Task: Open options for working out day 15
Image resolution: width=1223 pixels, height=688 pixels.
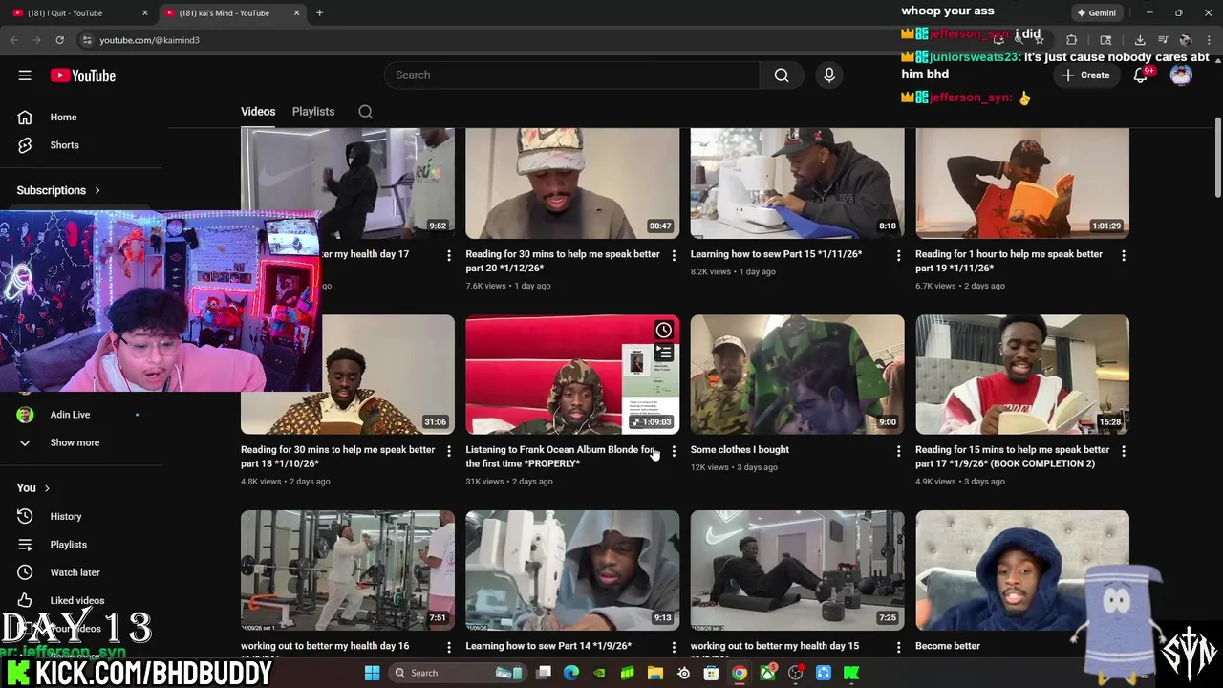Action: [x=898, y=647]
